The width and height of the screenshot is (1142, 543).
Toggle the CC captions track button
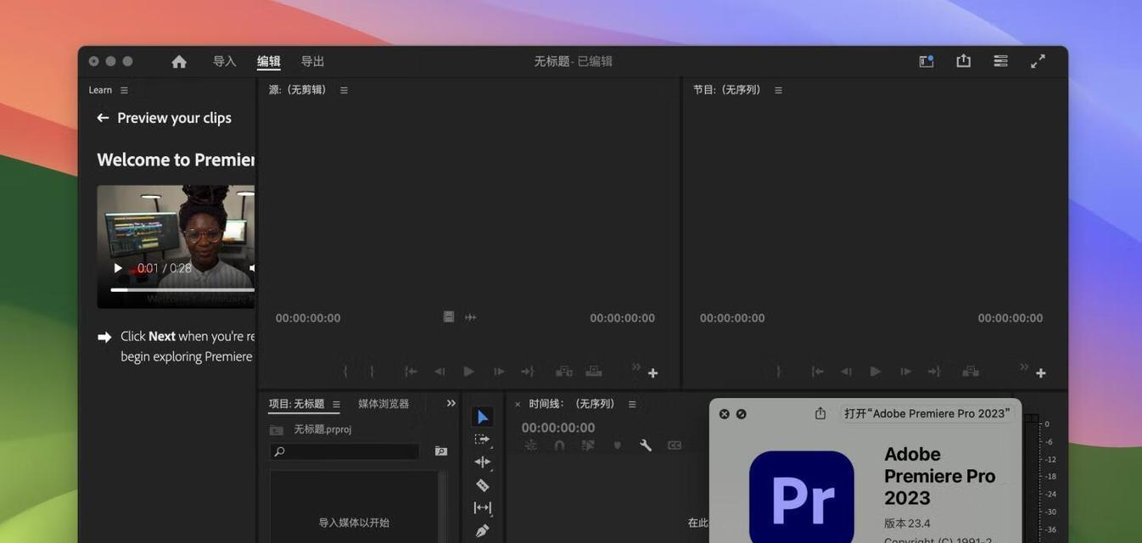(675, 445)
